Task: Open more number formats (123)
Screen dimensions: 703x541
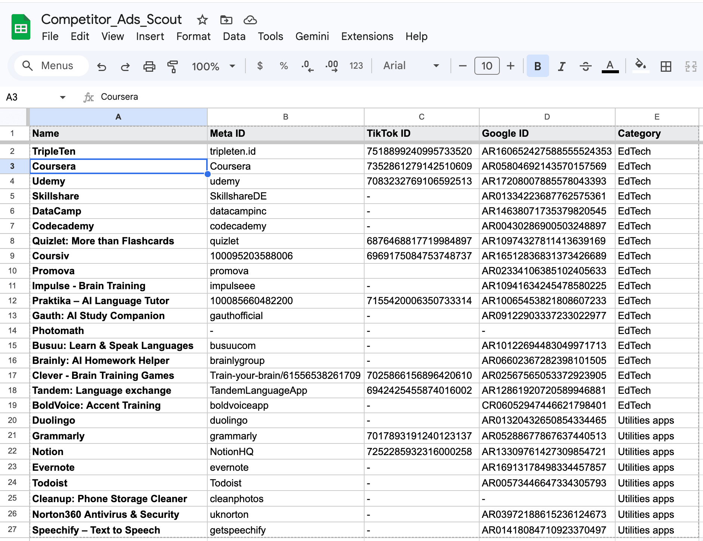Action: click(356, 66)
